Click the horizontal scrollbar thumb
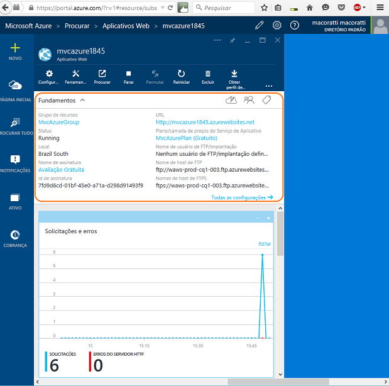The width and height of the screenshot is (389, 386). click(x=278, y=382)
